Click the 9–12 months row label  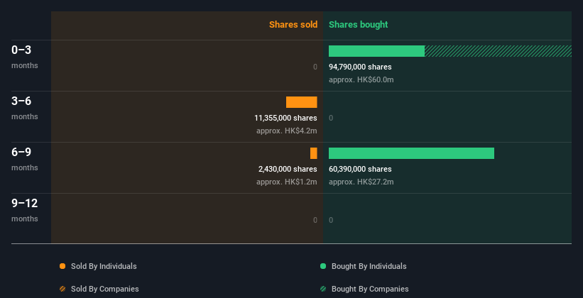pyautogui.click(x=25, y=210)
